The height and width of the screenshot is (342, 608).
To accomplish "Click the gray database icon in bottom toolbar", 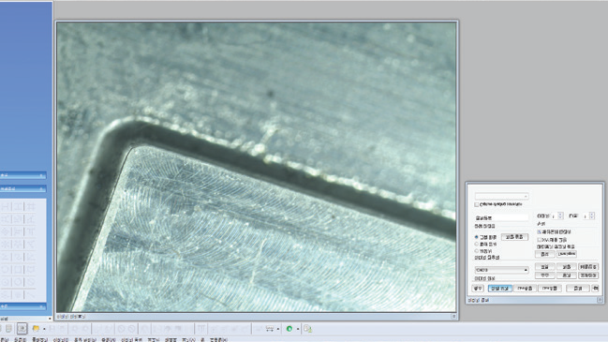I will [8, 329].
